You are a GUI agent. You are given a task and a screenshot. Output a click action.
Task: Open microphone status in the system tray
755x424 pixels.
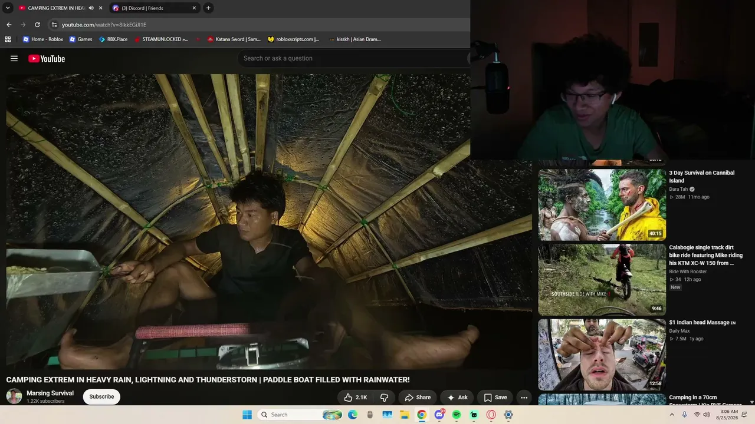pos(684,415)
